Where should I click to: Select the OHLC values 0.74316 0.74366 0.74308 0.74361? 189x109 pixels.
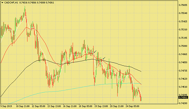(x=37, y=2)
